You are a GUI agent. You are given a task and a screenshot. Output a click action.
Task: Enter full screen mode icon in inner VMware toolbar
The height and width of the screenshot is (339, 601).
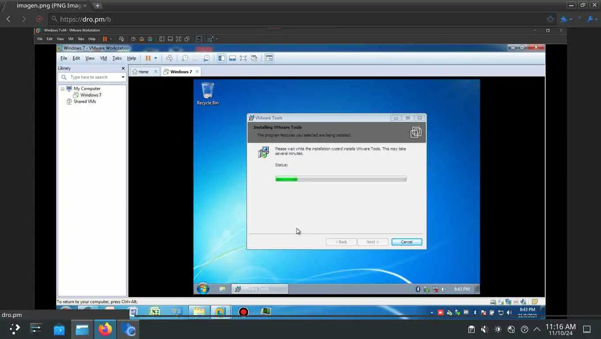point(243,58)
